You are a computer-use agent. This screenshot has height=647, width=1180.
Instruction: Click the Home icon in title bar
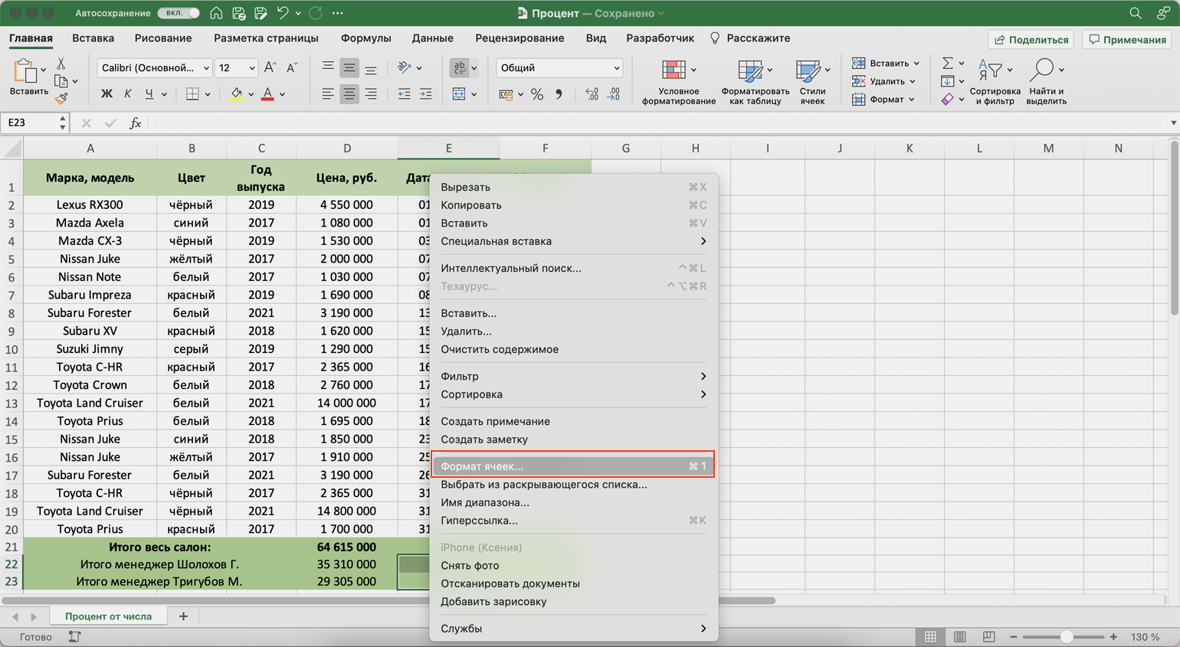point(217,13)
